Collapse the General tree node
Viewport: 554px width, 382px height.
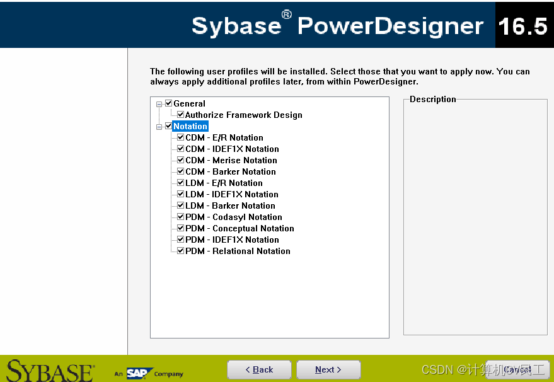click(159, 104)
